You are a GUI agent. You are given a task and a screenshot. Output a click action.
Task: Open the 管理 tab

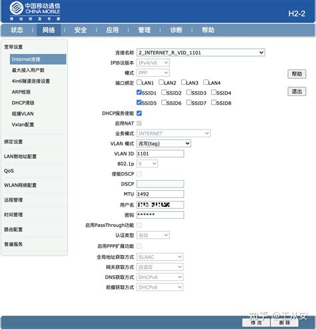(x=144, y=30)
